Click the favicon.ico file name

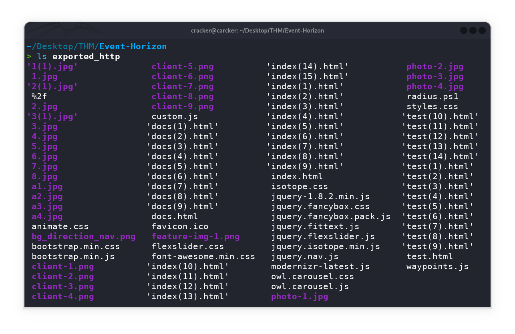point(180,226)
